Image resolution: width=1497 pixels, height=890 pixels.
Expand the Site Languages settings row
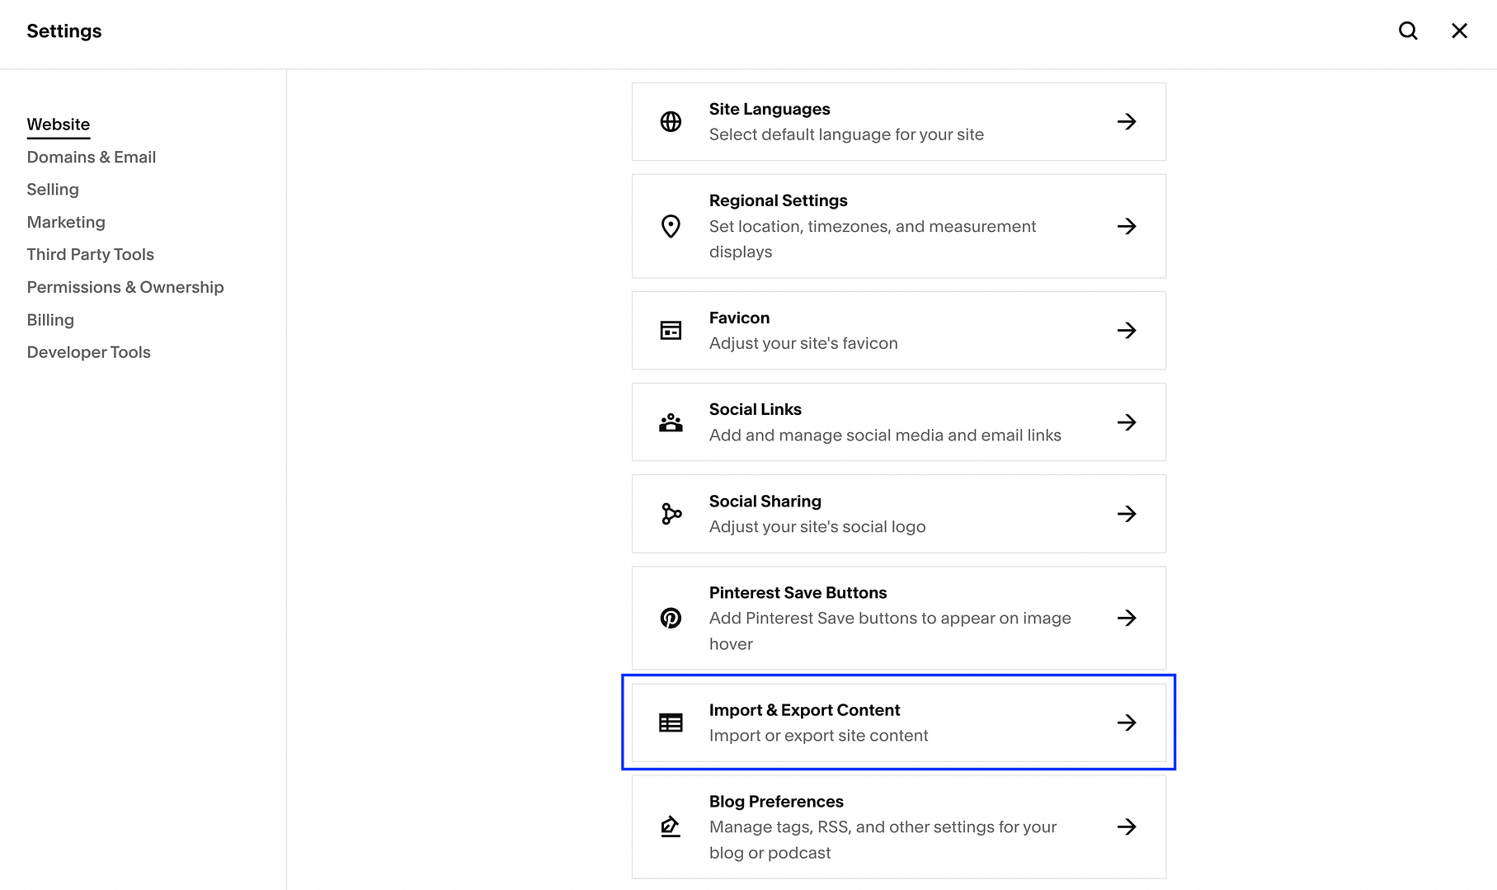coord(1128,121)
